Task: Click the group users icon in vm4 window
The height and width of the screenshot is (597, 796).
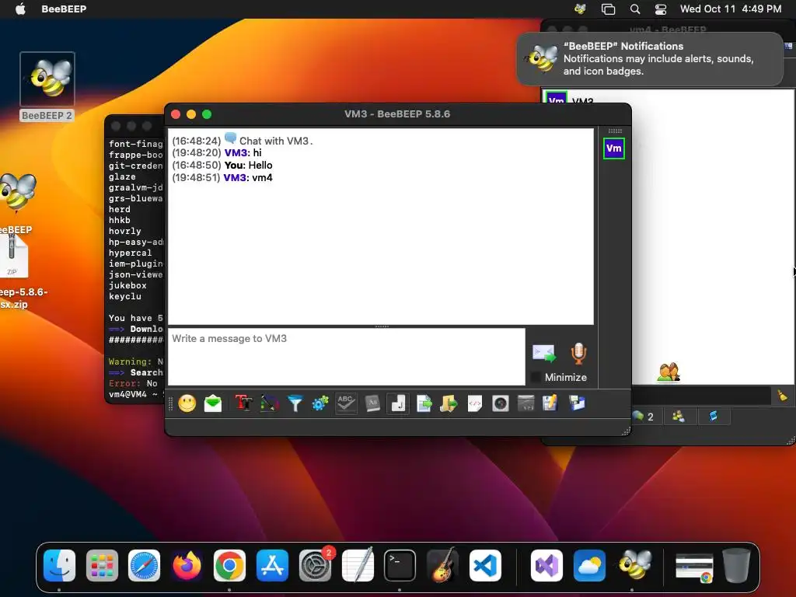Action: [669, 372]
